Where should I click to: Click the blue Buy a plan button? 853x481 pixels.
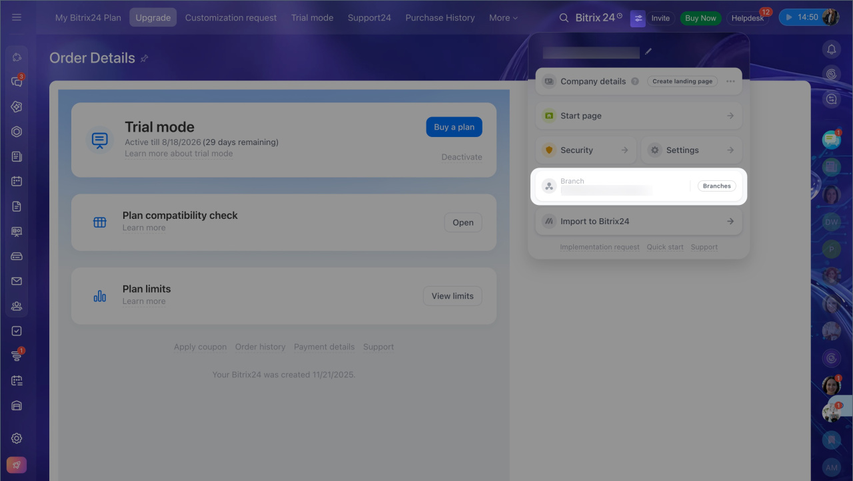[454, 127]
